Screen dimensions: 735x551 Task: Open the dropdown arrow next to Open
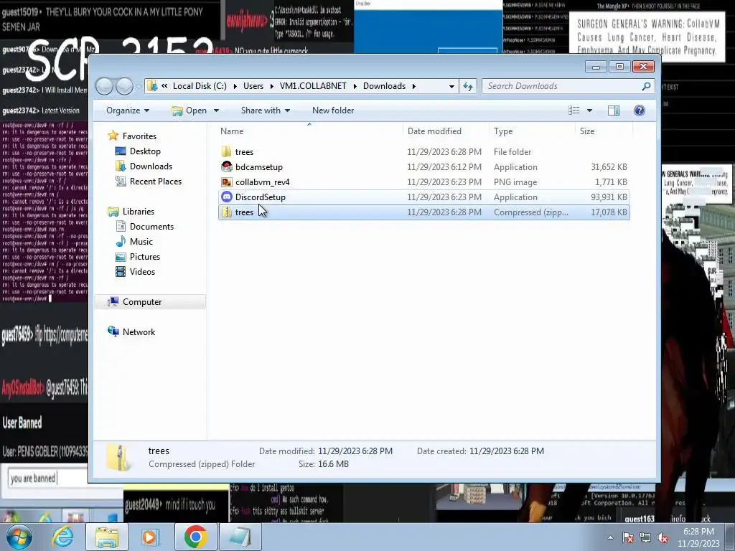click(x=216, y=110)
